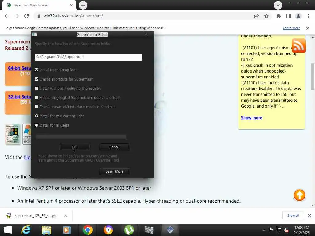Click the browser forward arrow
The height and width of the screenshot is (236, 315).
[x=17, y=16]
